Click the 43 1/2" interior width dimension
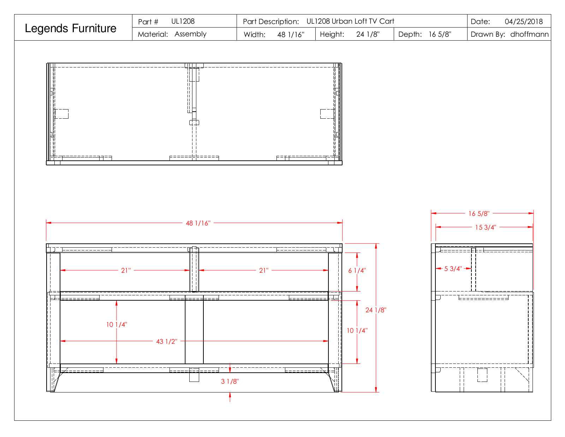This screenshot has width=565, height=437. click(x=167, y=341)
